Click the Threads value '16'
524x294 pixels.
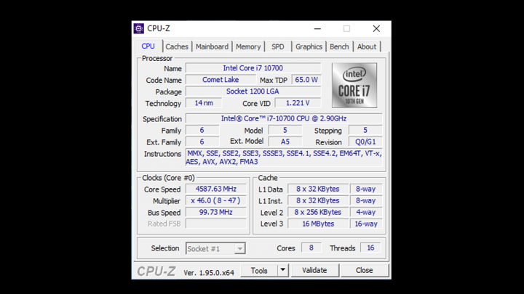click(x=370, y=248)
